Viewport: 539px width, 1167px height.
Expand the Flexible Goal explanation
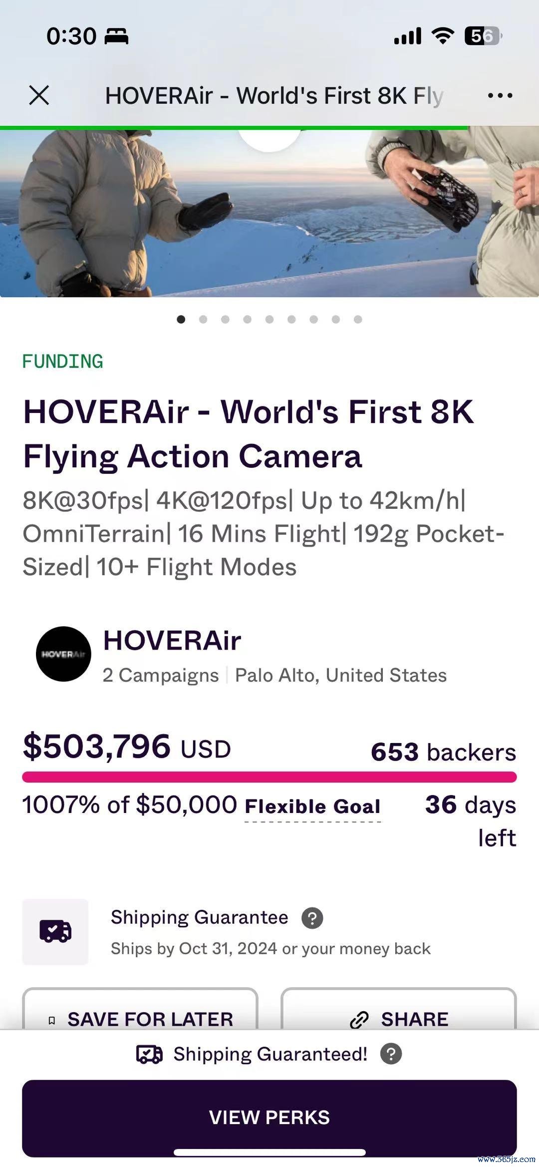(312, 806)
